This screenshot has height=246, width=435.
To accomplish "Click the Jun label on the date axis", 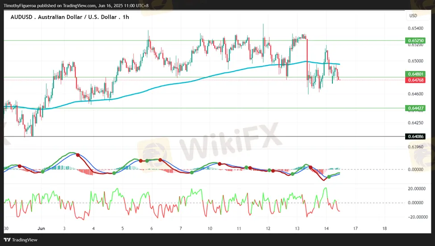I will tap(41, 228).
